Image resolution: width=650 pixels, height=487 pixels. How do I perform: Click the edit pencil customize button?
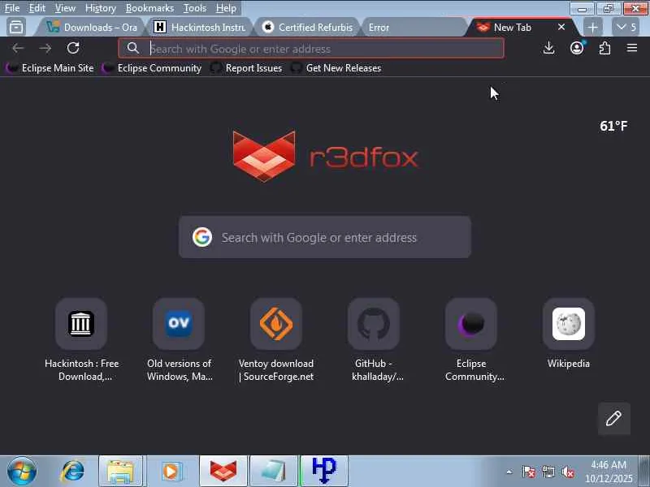click(613, 418)
